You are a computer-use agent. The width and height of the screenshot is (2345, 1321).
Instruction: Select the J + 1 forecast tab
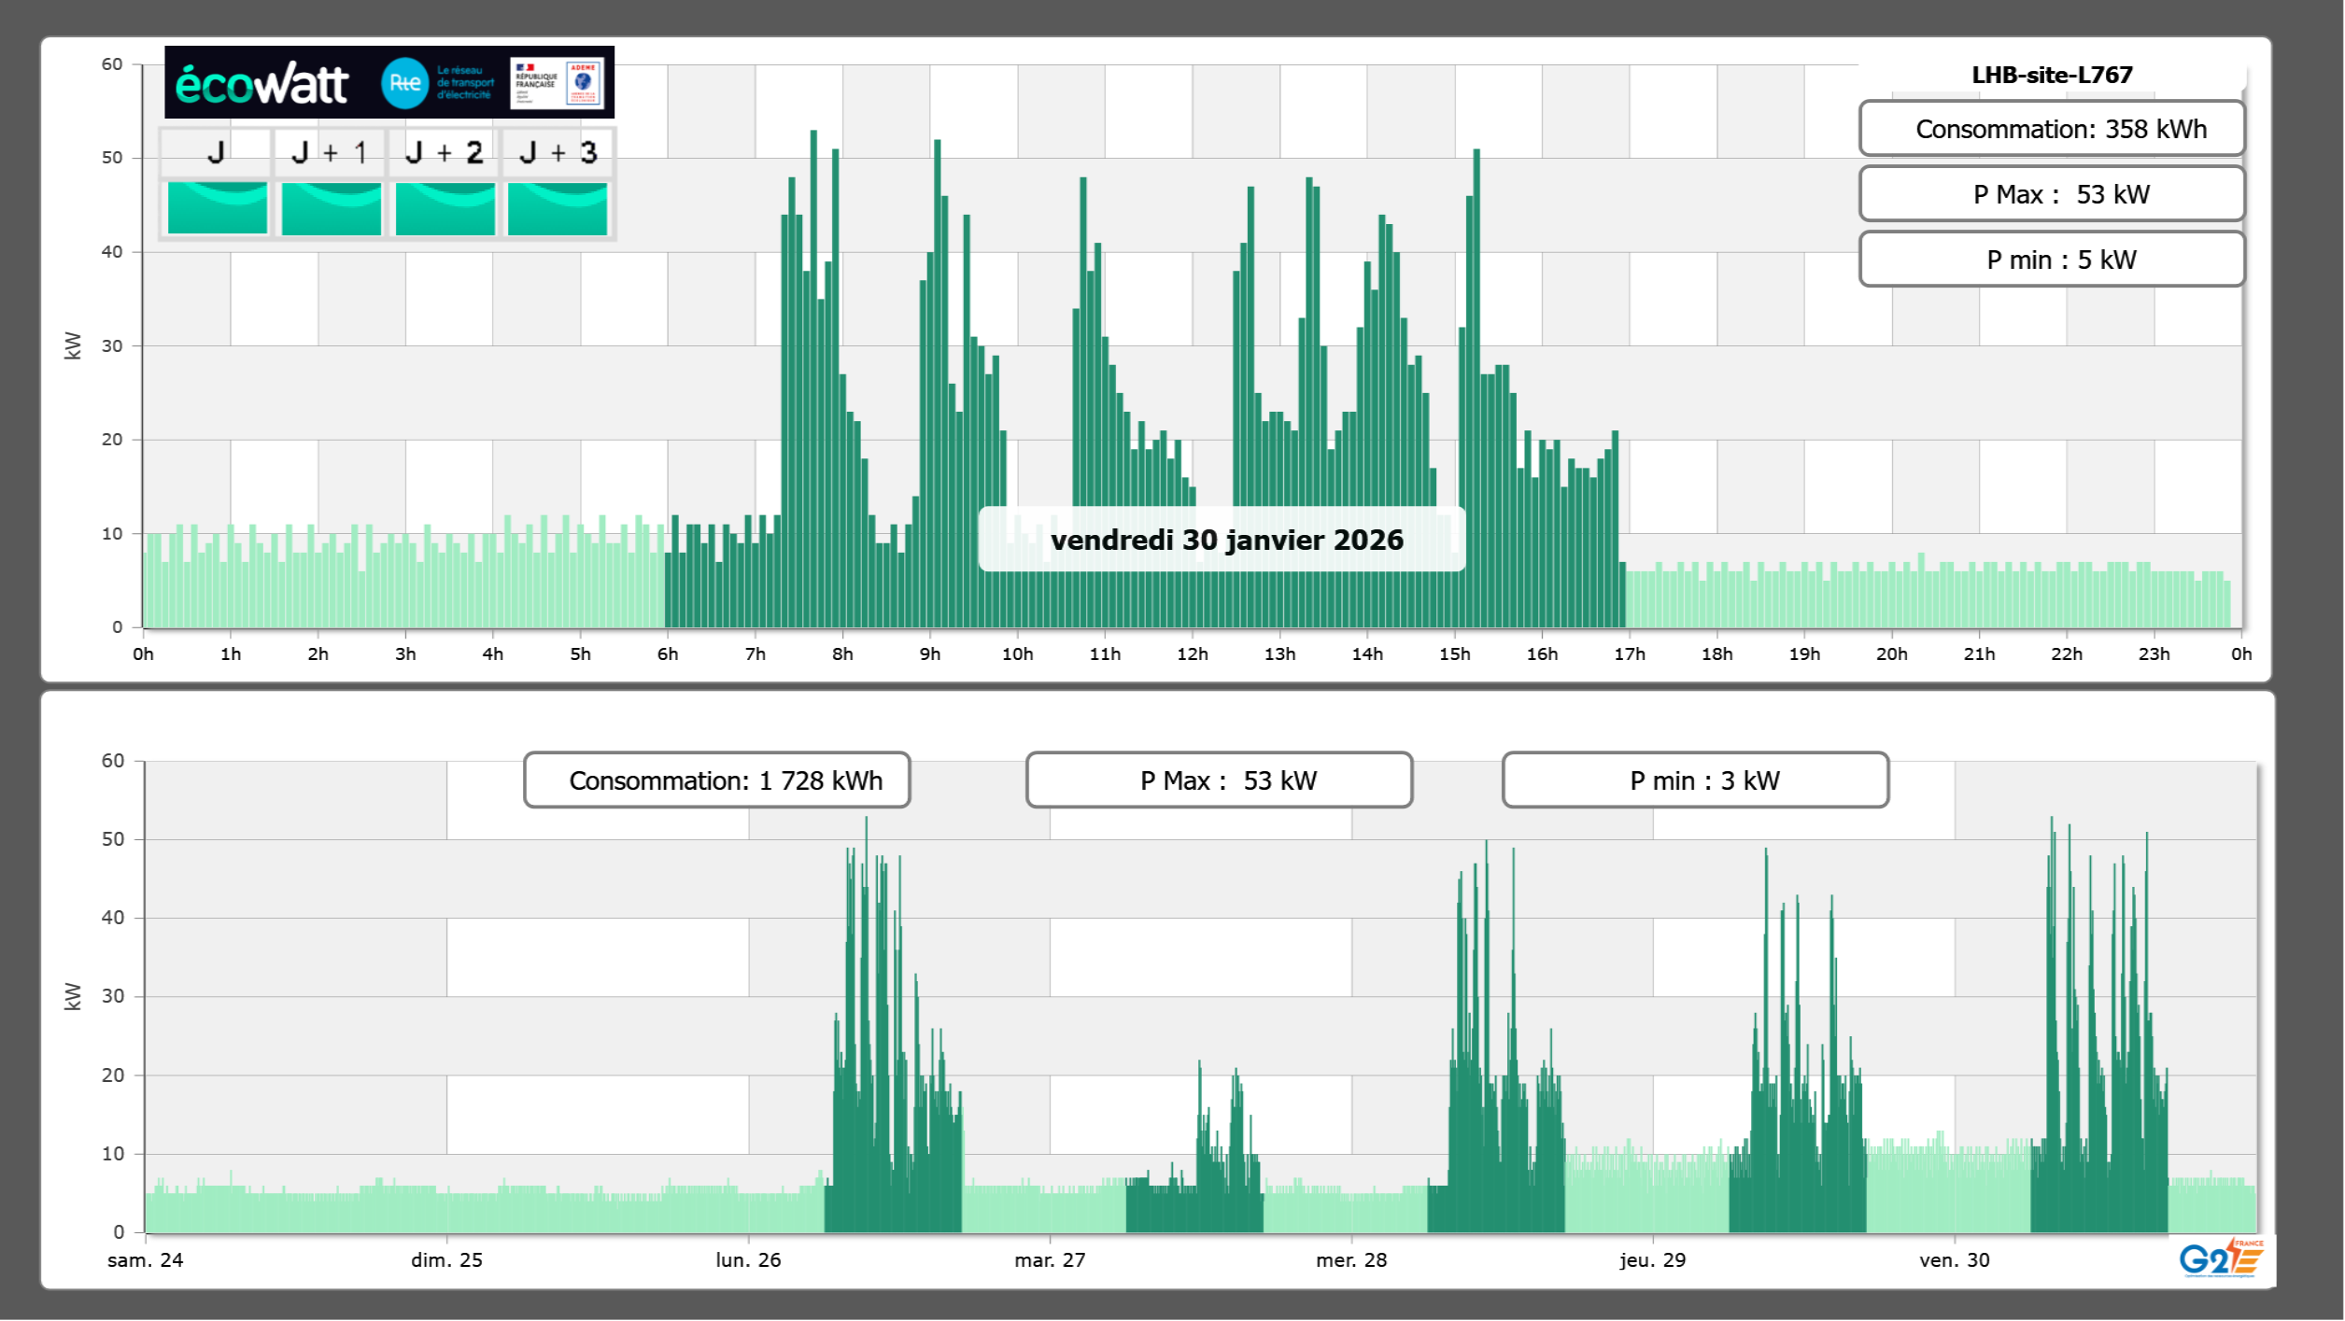tap(330, 152)
